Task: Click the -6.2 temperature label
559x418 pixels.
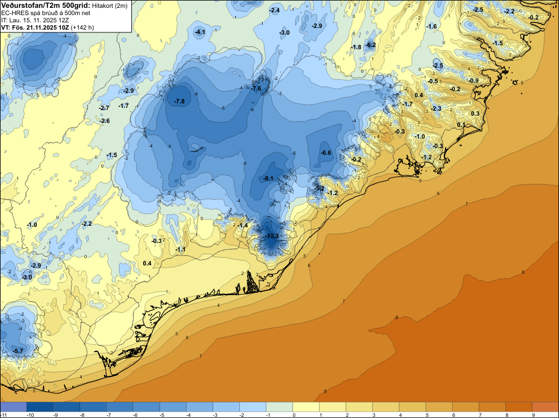Action: (x=371, y=45)
